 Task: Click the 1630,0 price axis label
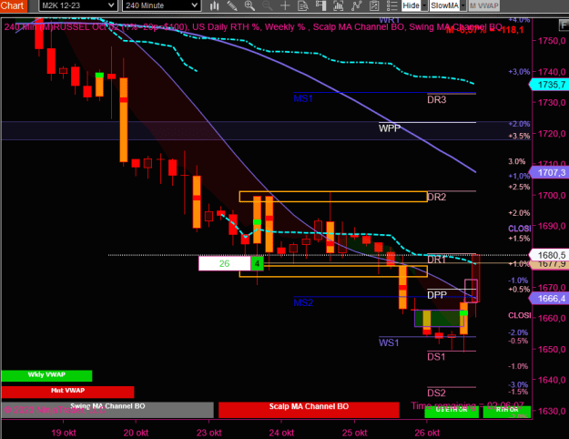pos(552,411)
